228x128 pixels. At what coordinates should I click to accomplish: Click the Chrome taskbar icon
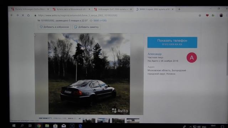[39, 126]
